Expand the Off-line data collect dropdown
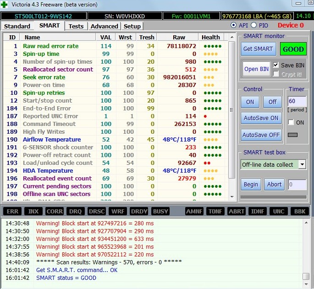The height and width of the screenshot is (289, 314). point(302,164)
